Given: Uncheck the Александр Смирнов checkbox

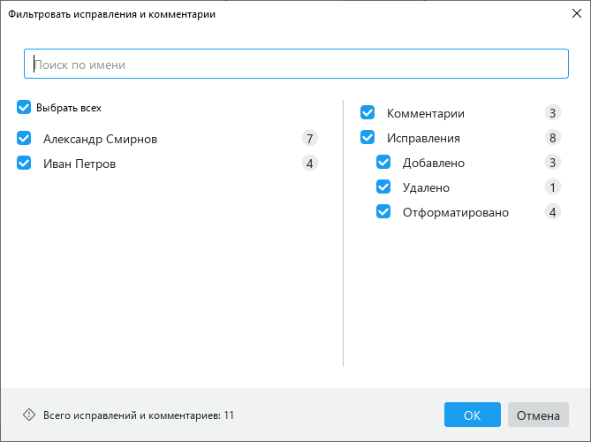Looking at the screenshot, I should [x=24, y=139].
